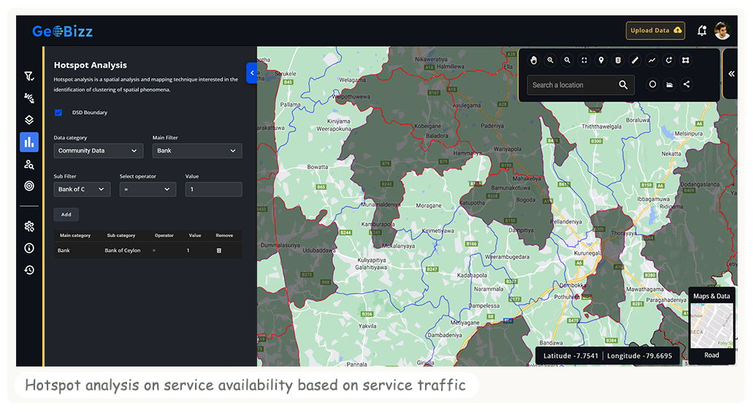Screen dimensions: 753x414
Task: Click the refresh rotate map tool
Action: [x=668, y=60]
